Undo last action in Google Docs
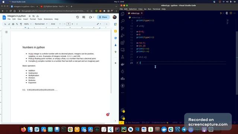The image size is (238, 134). 5,24
